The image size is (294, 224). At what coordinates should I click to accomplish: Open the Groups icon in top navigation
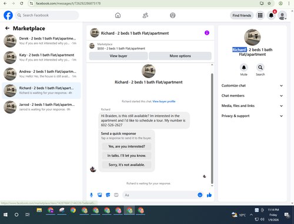[x=173, y=15]
